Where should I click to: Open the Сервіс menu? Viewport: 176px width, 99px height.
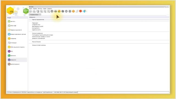[45, 9]
